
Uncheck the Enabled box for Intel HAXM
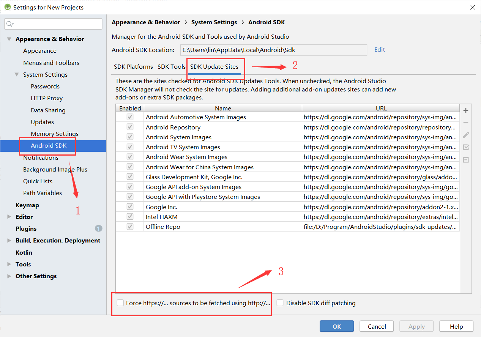130,216
